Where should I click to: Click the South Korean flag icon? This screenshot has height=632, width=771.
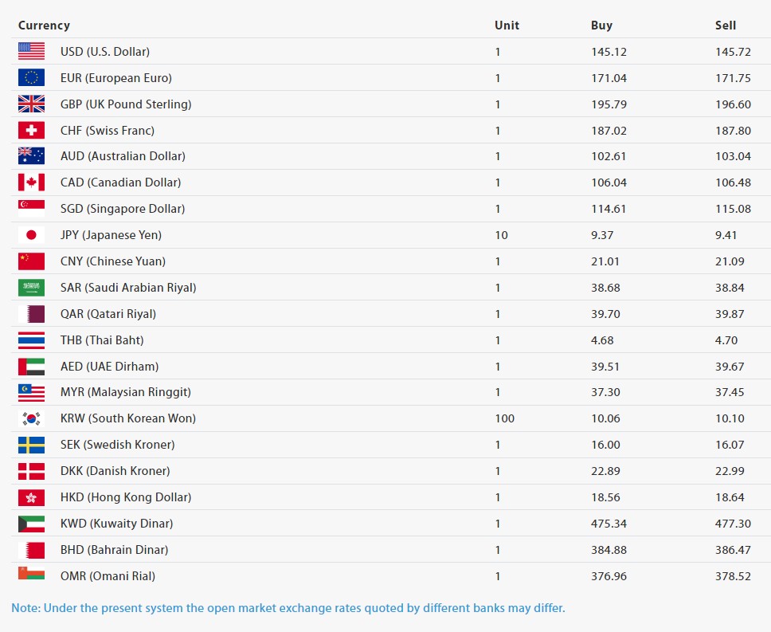pos(31,418)
